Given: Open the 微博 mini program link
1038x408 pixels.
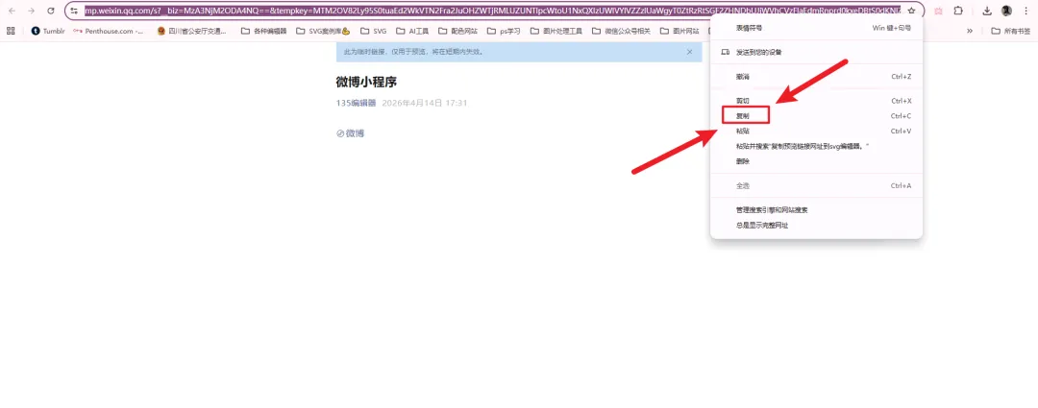Looking at the screenshot, I should [350, 132].
